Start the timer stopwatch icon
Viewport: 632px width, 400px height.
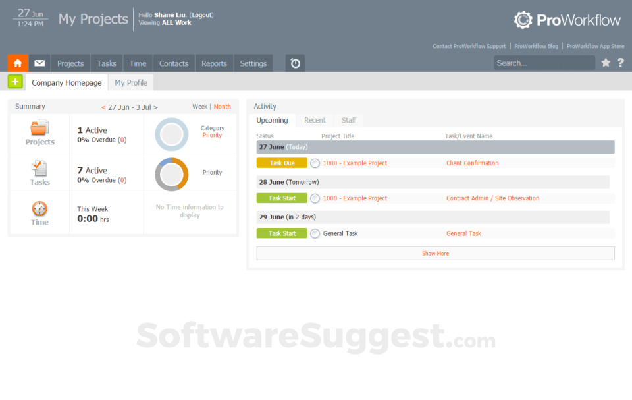pyautogui.click(x=295, y=63)
